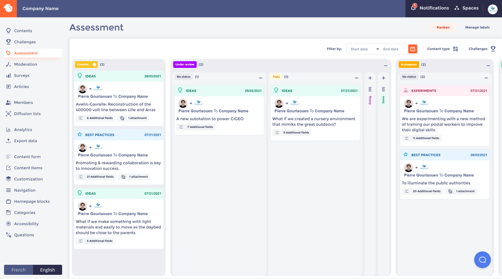Click the star icon on the Favorite column header
The height and width of the screenshot is (279, 502).
tap(94, 65)
